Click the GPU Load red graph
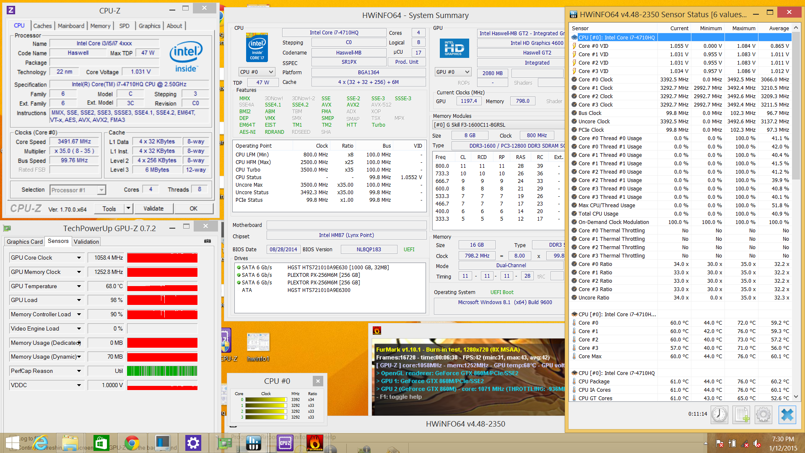The width and height of the screenshot is (805, 453). (x=162, y=300)
